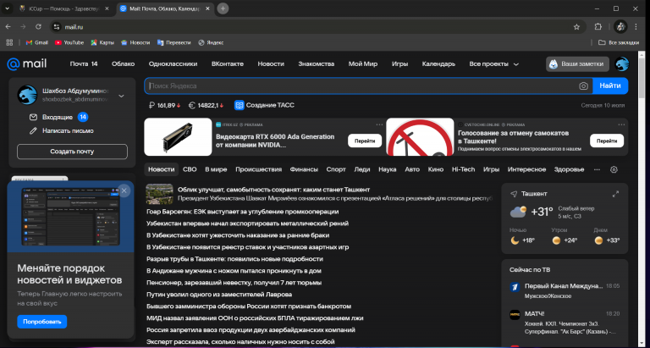Open options dots on RTX 6000 ad

(379, 124)
